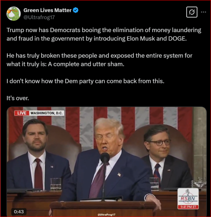Open the @Ultrafrog17 handle link
Screen dimensions: 211x217
[x=39, y=17]
